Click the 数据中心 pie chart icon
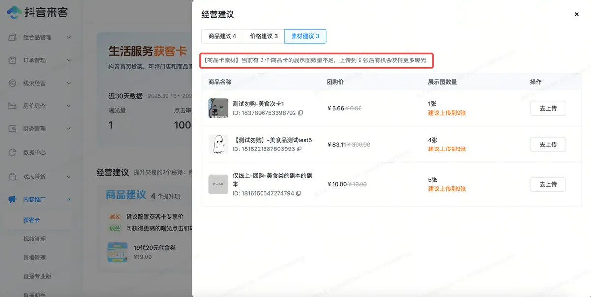The height and width of the screenshot is (297, 591). pyautogui.click(x=13, y=152)
